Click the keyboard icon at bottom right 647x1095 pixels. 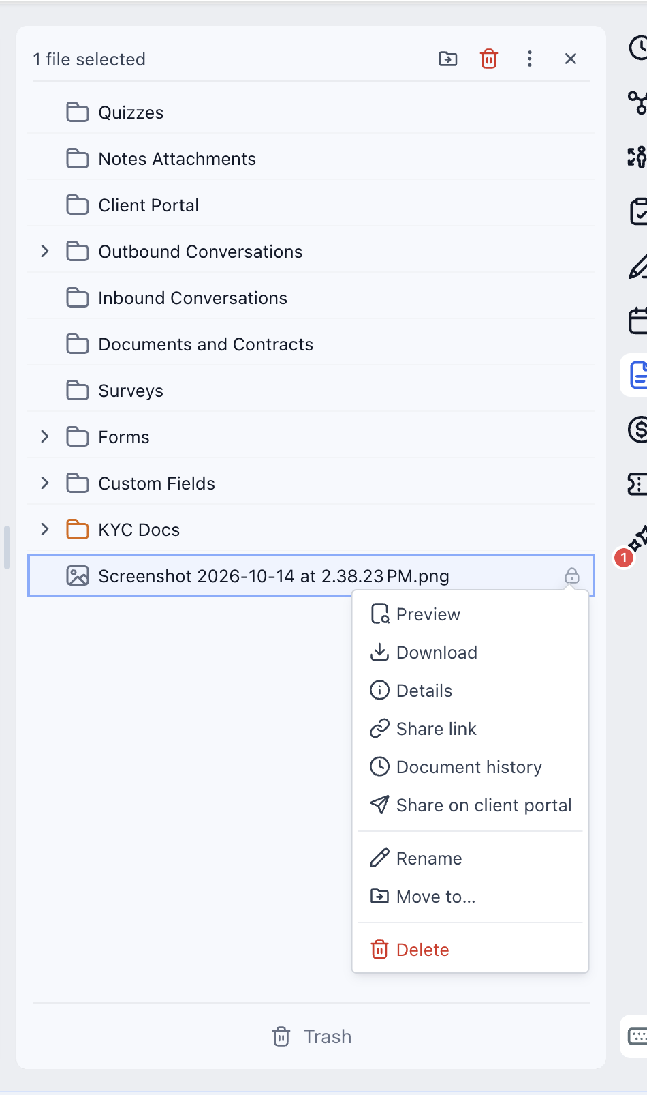coord(638,1036)
